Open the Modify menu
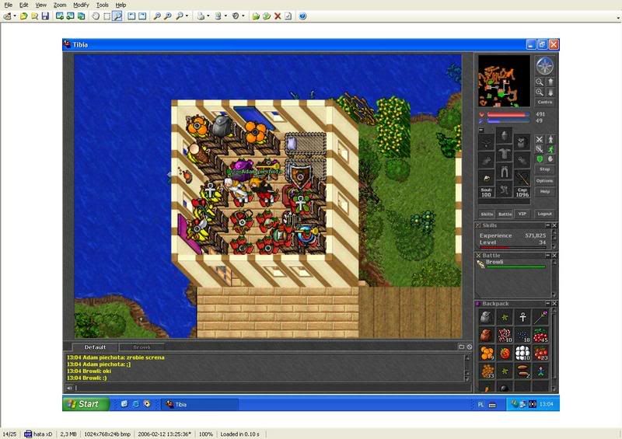The image size is (622, 439). tap(81, 5)
